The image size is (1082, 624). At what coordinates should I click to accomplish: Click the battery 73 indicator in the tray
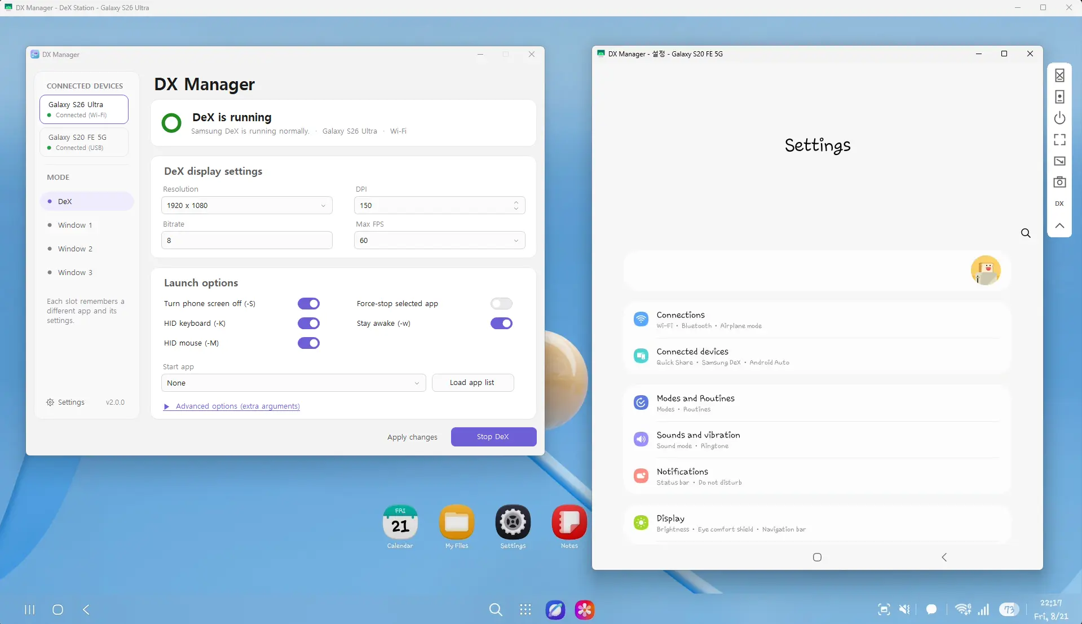coord(1009,609)
